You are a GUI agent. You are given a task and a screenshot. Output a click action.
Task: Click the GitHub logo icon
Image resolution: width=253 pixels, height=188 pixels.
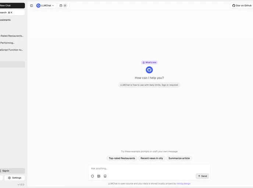(x=234, y=6)
